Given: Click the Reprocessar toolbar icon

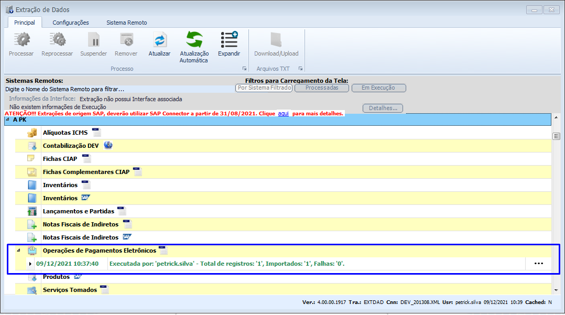Looking at the screenshot, I should 57,40.
